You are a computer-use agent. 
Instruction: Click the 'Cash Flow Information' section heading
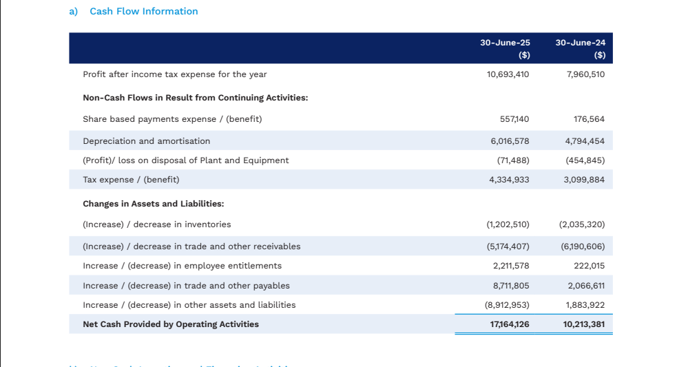[143, 12]
